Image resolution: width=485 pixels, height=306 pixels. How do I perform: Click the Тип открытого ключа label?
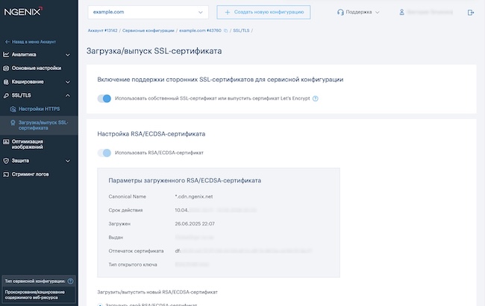pyautogui.click(x=133, y=264)
